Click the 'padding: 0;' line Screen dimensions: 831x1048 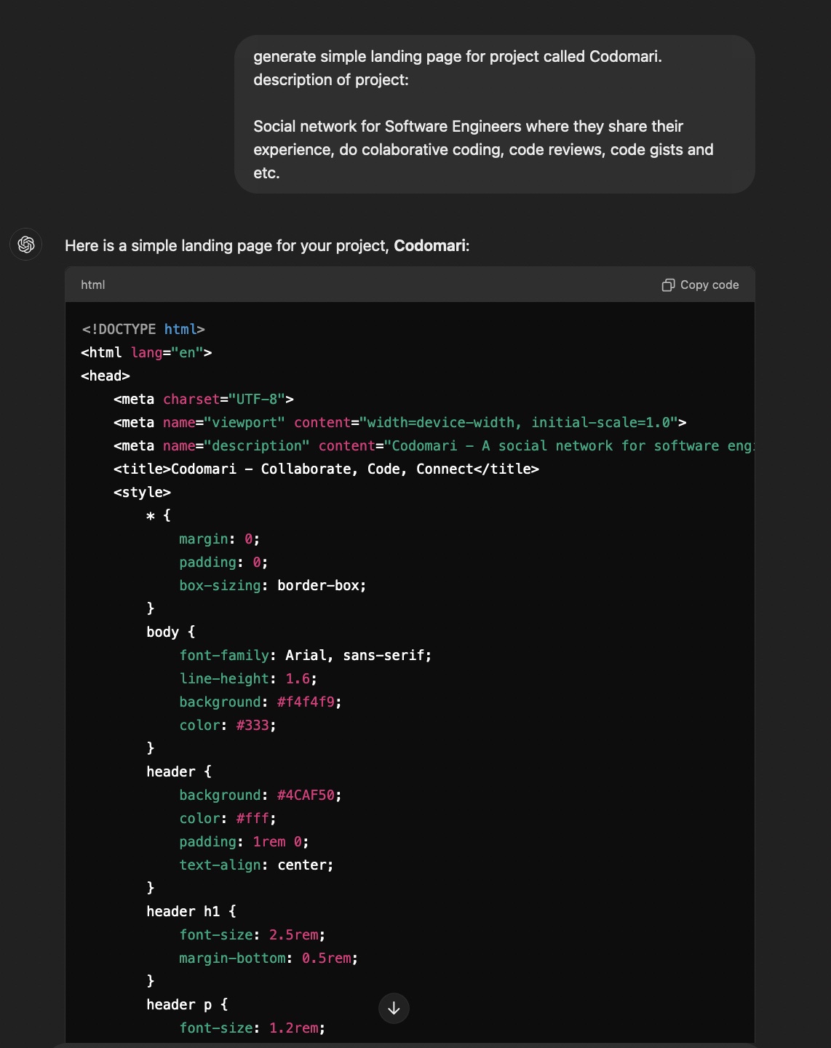pyautogui.click(x=223, y=562)
